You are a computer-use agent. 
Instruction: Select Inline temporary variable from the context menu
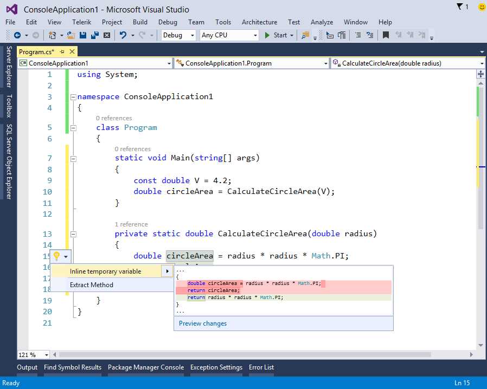[104, 271]
